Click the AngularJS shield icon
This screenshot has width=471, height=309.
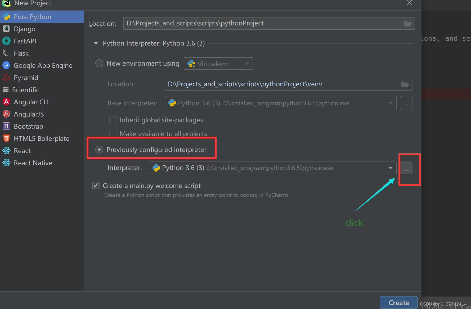tap(6, 114)
